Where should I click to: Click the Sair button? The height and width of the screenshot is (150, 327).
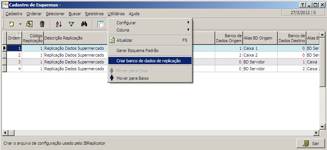311,144
